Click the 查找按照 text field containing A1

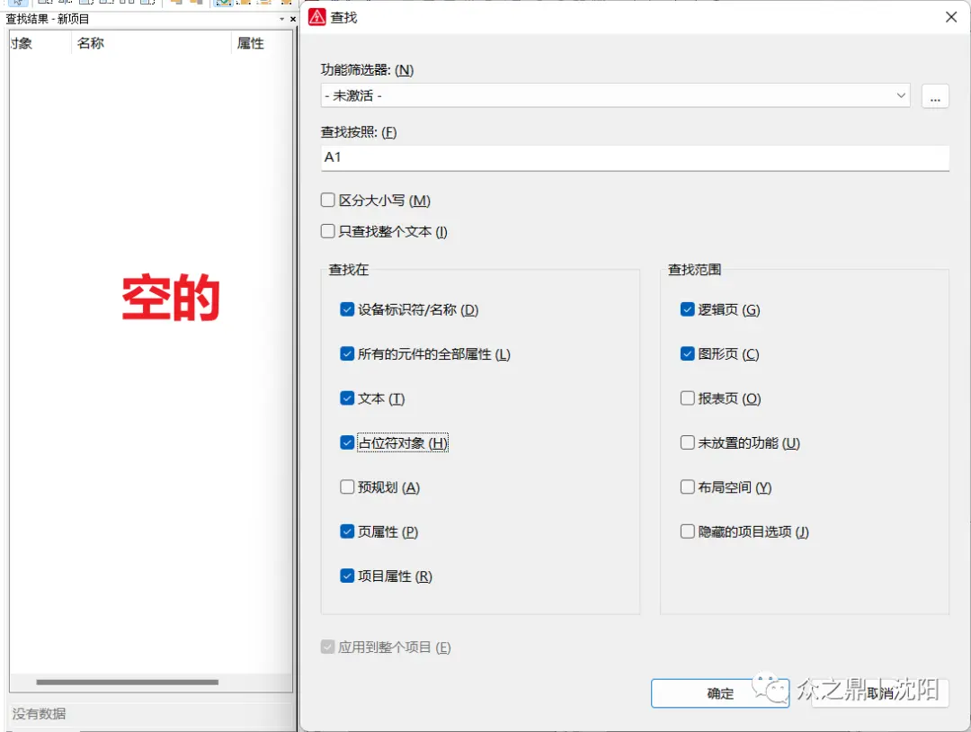click(634, 157)
